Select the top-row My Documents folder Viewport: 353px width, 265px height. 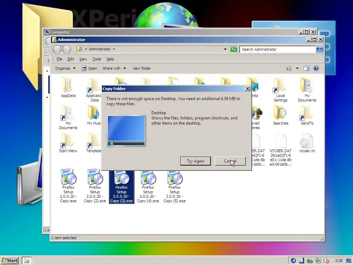point(307,90)
